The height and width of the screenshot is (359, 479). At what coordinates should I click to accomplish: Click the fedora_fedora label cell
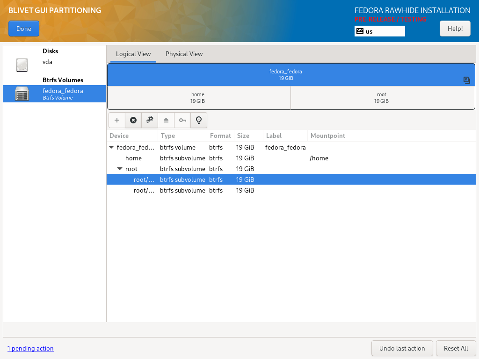point(285,147)
